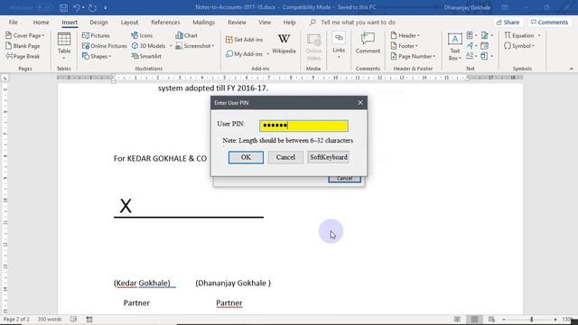This screenshot has height=325, width=578.
Task: Click the signature line X mark
Action: pos(126,206)
